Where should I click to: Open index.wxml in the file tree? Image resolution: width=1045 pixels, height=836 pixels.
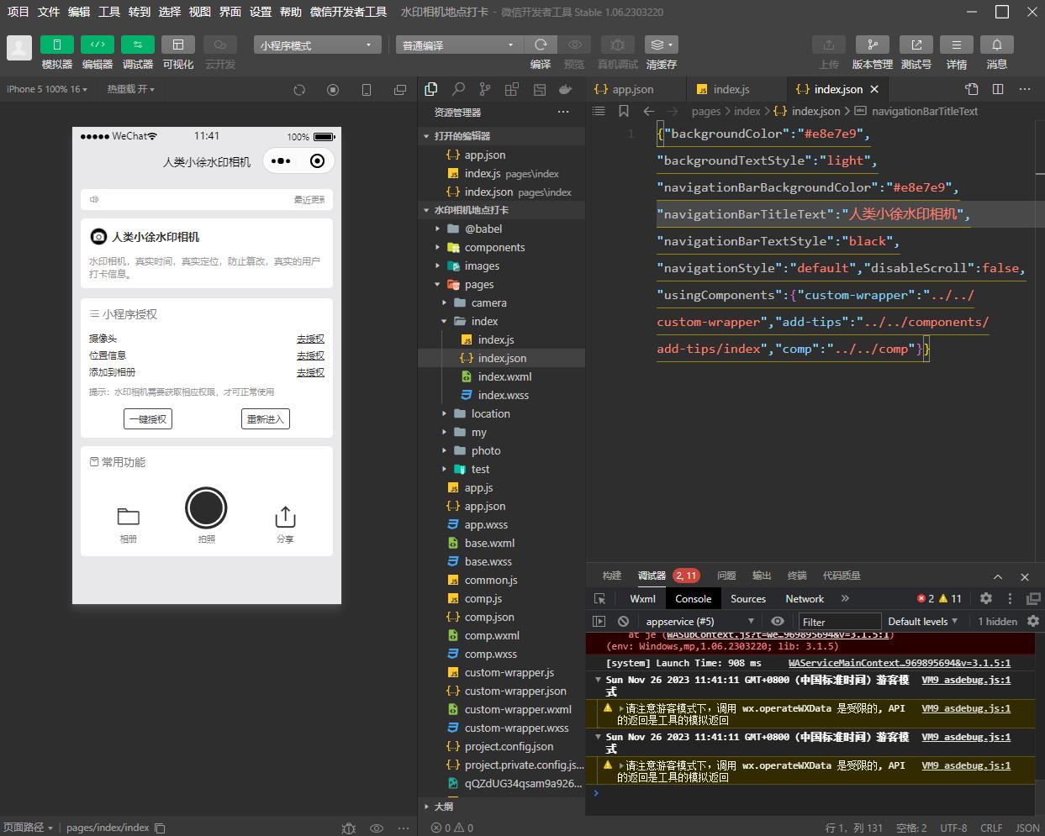pyautogui.click(x=504, y=376)
